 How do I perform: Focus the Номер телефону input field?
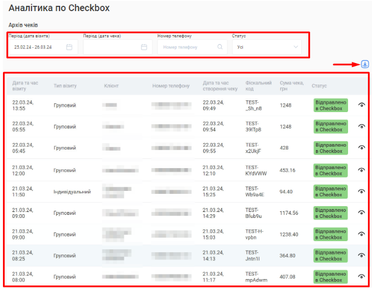[187, 47]
